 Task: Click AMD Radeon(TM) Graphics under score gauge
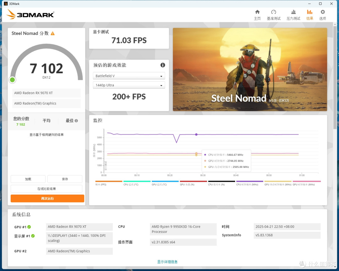46,103
